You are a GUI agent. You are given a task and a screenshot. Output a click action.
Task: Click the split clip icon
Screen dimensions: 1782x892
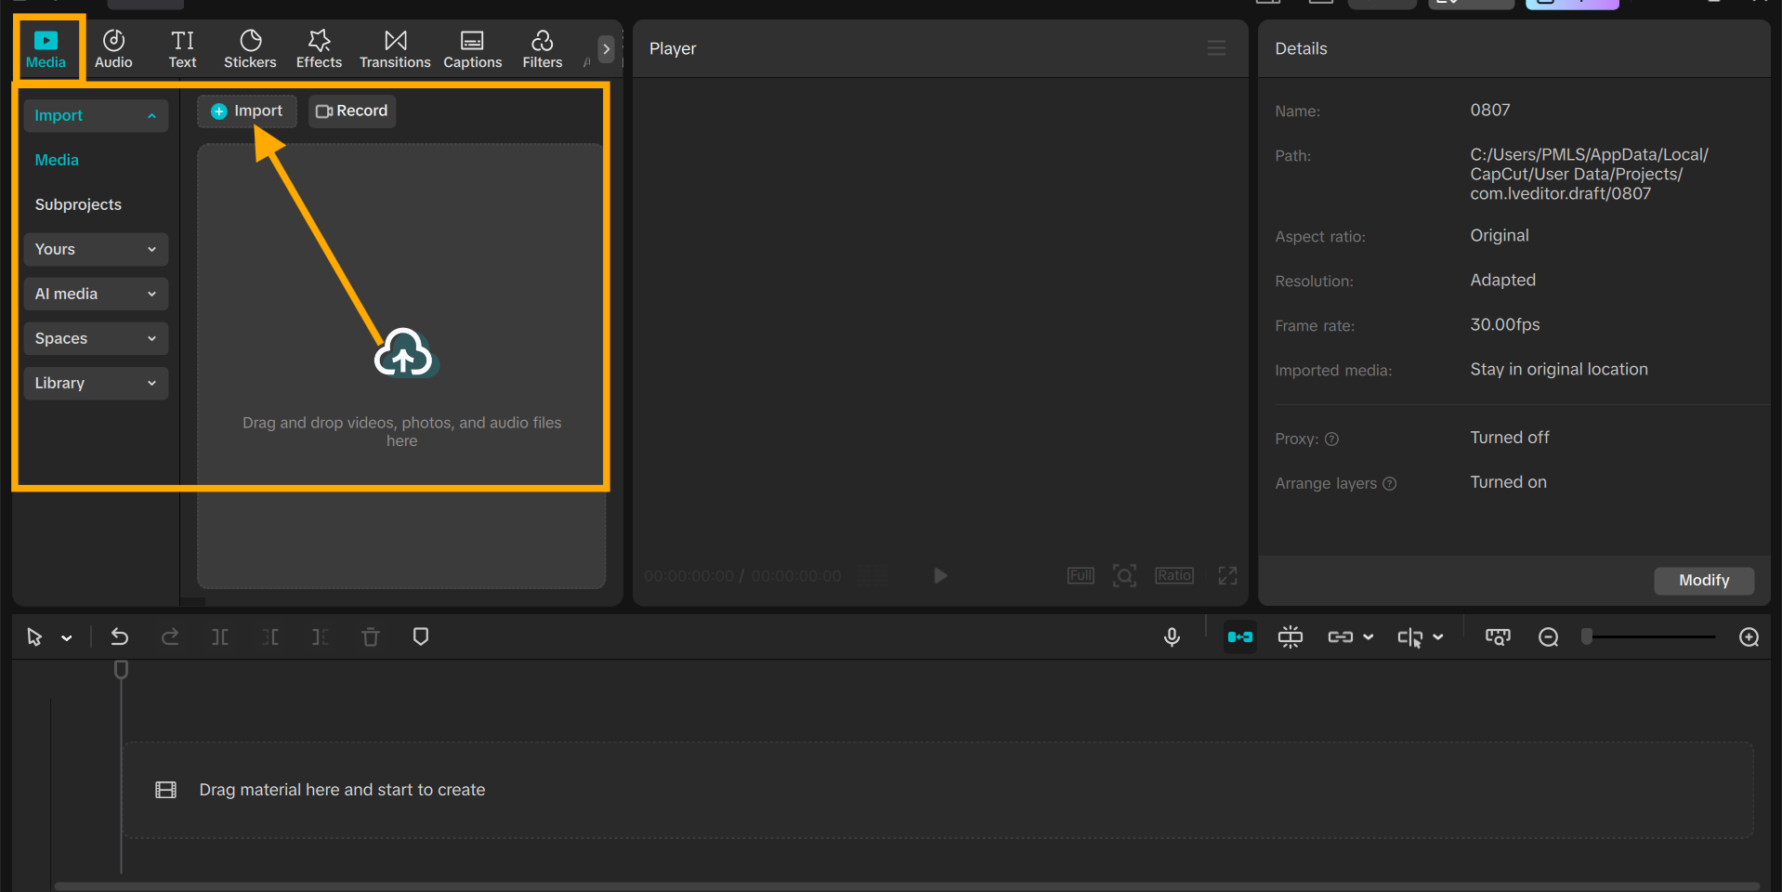220,636
